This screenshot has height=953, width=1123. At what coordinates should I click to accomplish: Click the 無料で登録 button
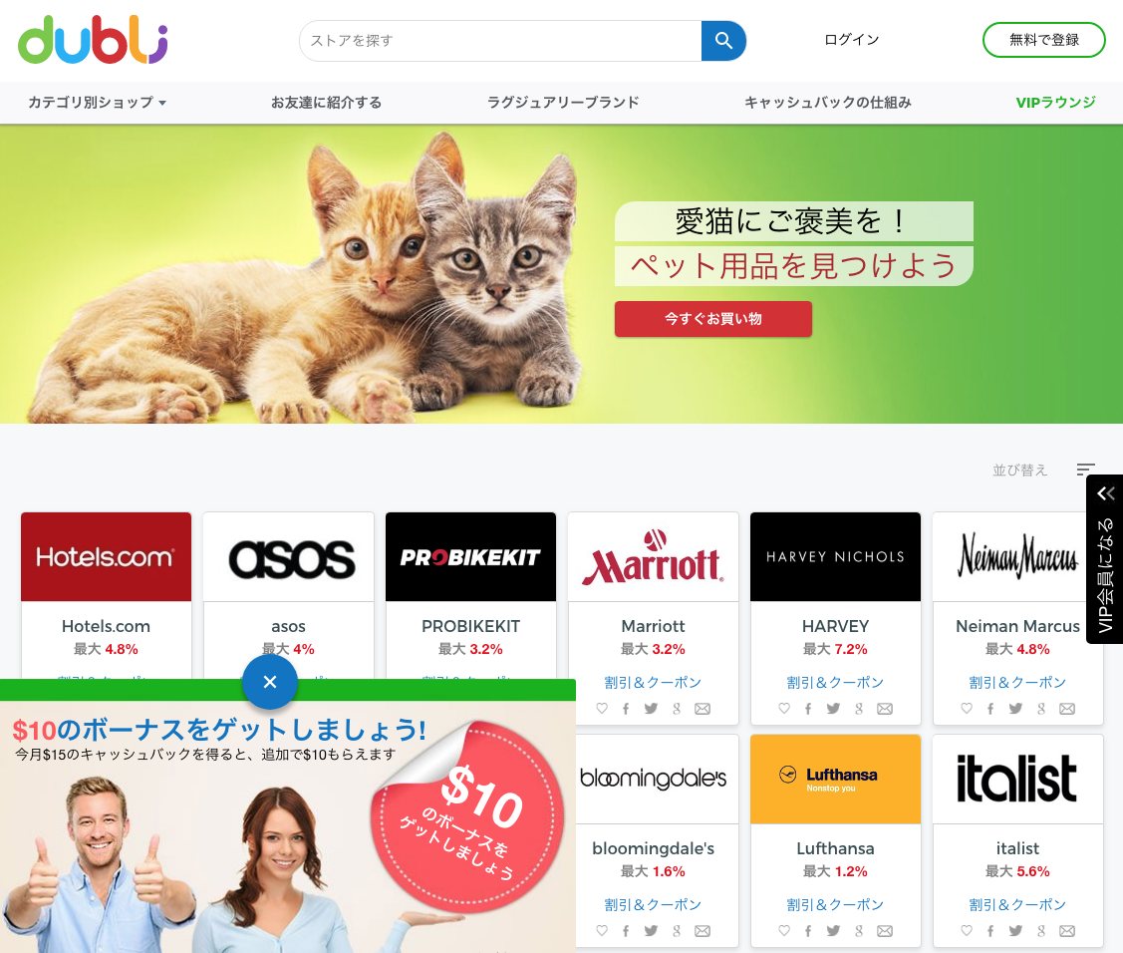(x=1043, y=40)
